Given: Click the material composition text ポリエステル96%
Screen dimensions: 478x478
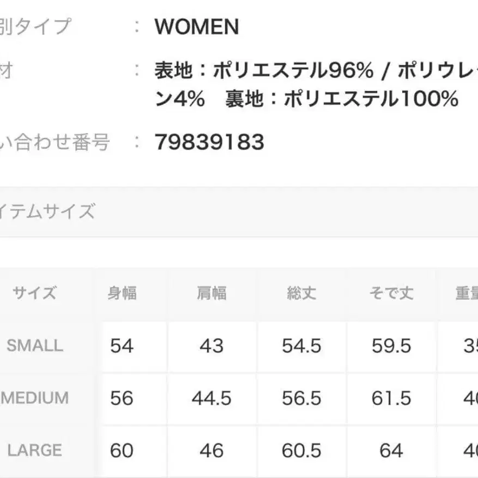Looking at the screenshot, I should pos(293,70).
